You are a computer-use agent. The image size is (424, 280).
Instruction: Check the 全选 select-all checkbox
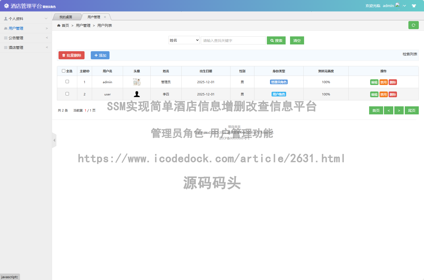64,70
